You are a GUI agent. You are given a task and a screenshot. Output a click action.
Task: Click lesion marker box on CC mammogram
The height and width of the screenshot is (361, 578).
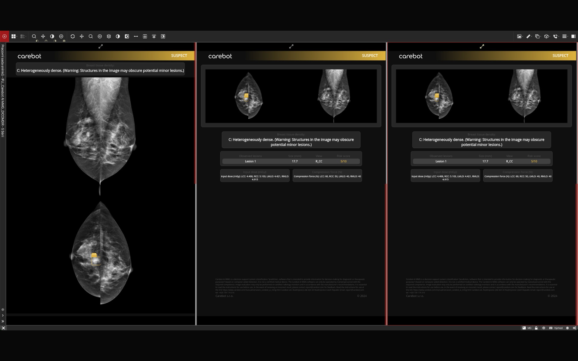tap(96, 260)
